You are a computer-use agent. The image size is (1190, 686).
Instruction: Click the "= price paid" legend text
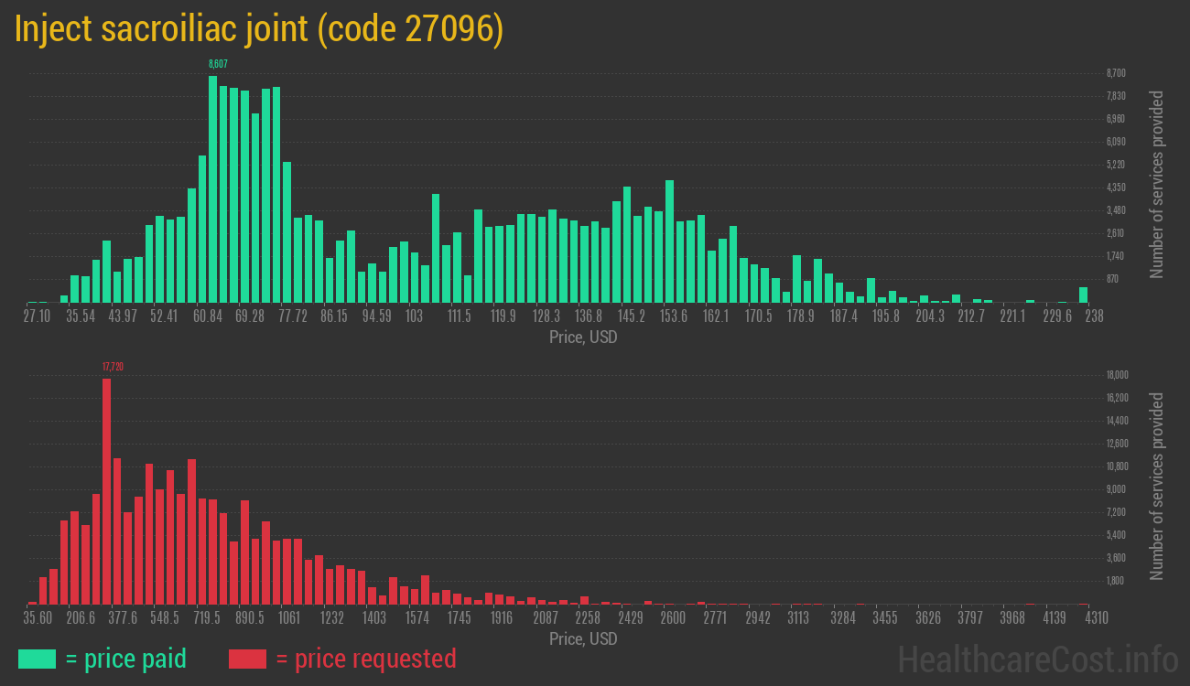pyautogui.click(x=126, y=659)
